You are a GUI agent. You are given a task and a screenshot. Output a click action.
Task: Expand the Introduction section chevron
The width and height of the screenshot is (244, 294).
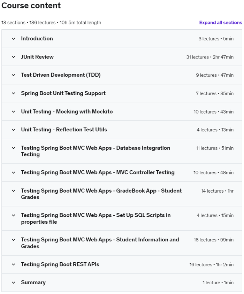(13, 39)
